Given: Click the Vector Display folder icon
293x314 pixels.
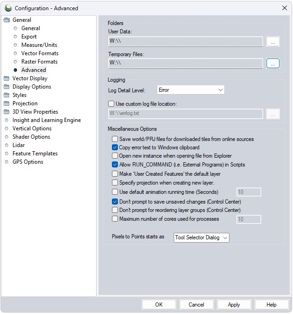Looking at the screenshot, I should [x=7, y=78].
